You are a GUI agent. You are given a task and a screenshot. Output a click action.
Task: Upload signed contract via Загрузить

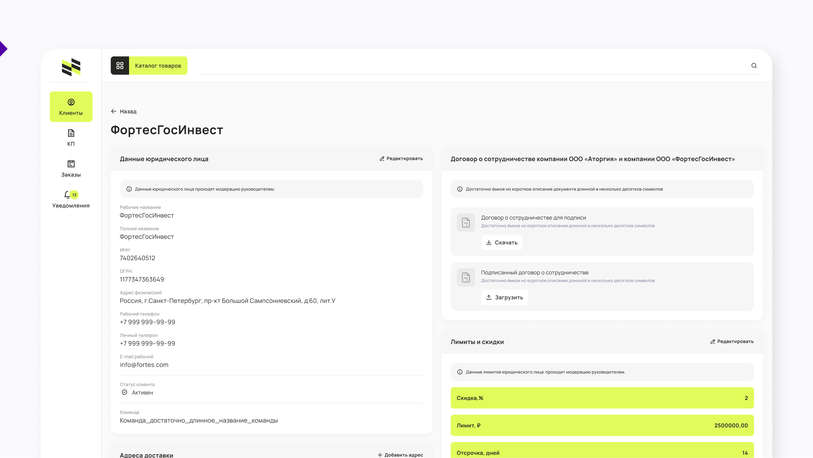(504, 297)
